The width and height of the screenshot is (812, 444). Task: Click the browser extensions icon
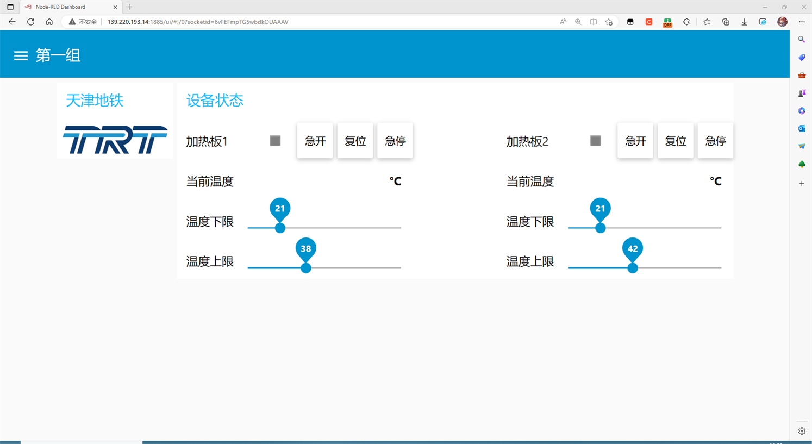(686, 22)
